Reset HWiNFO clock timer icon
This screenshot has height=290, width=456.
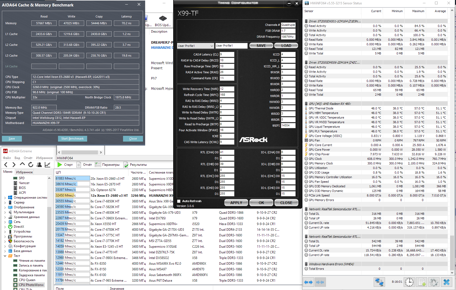(x=409, y=282)
